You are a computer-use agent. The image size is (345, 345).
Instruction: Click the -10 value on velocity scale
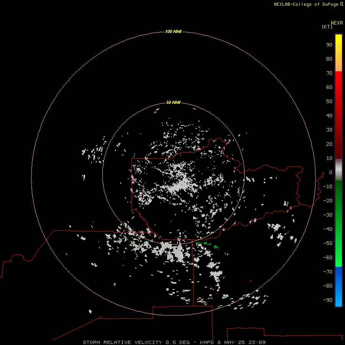click(328, 187)
